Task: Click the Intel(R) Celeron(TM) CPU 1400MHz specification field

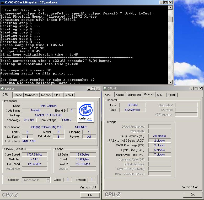Action: coord(59,127)
